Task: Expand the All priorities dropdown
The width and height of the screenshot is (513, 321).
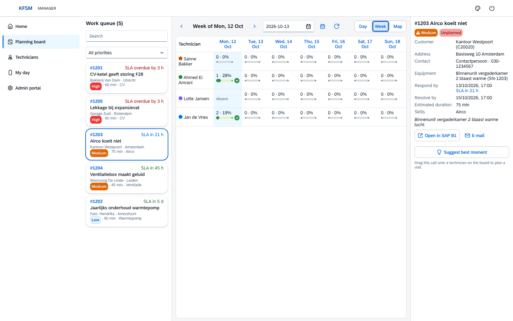Action: coord(127,53)
